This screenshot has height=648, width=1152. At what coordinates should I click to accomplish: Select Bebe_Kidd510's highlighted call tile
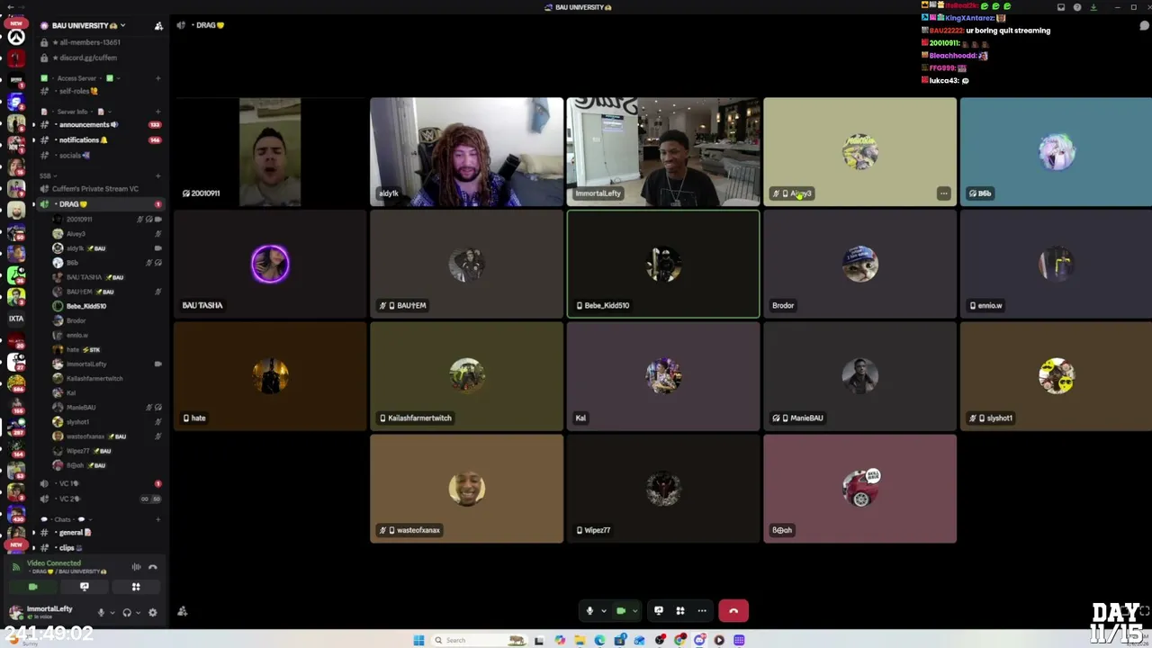(663, 265)
